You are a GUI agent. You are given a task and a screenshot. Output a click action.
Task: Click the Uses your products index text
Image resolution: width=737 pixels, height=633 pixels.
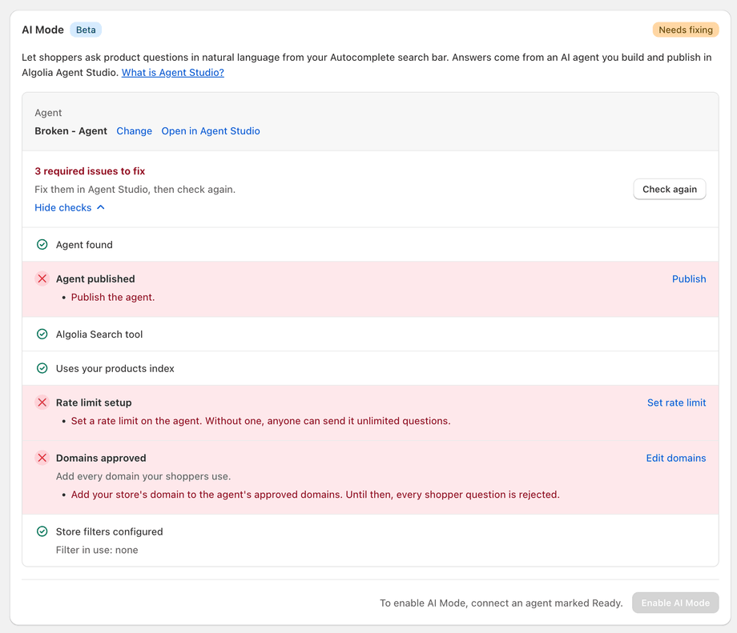115,369
